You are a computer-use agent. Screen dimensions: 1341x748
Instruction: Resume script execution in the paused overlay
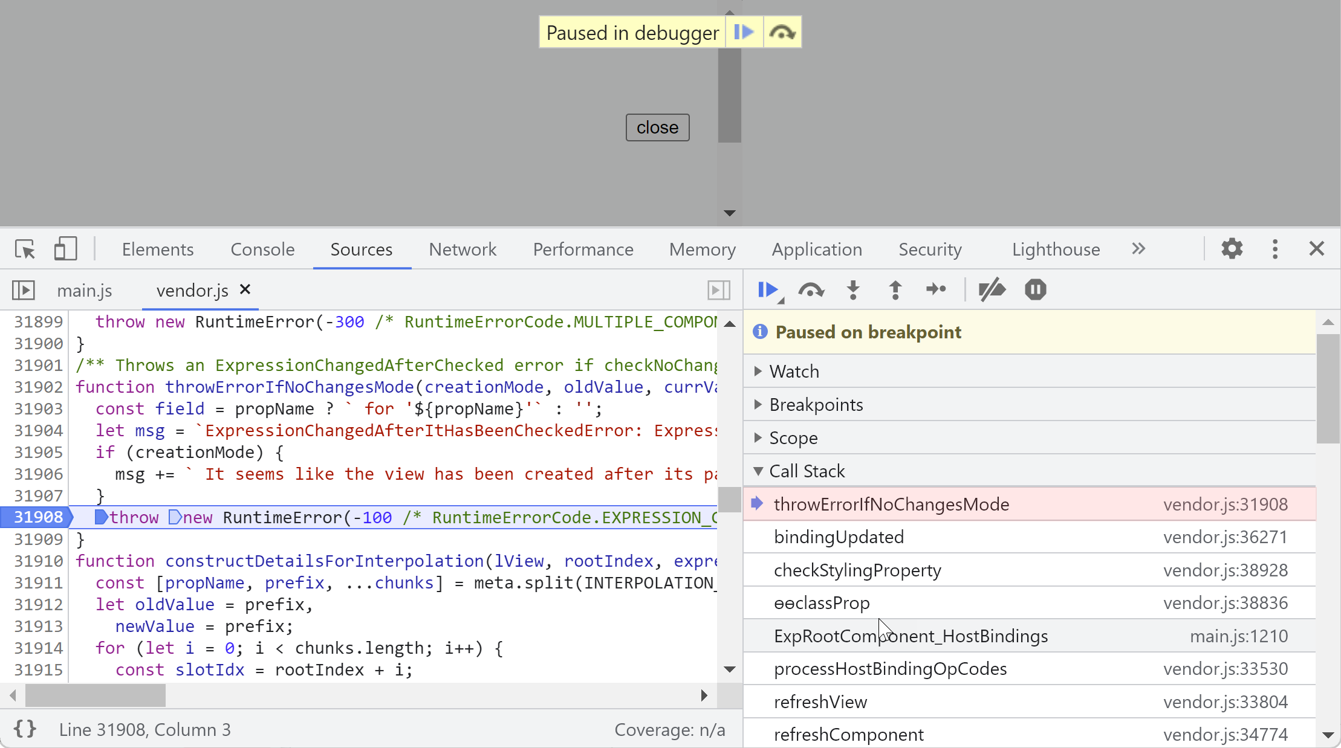click(x=744, y=32)
